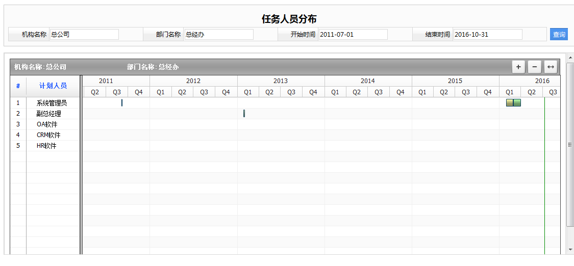574x266 pixels.
Task: Click the scrollbar up arrow
Action: pos(570,57)
